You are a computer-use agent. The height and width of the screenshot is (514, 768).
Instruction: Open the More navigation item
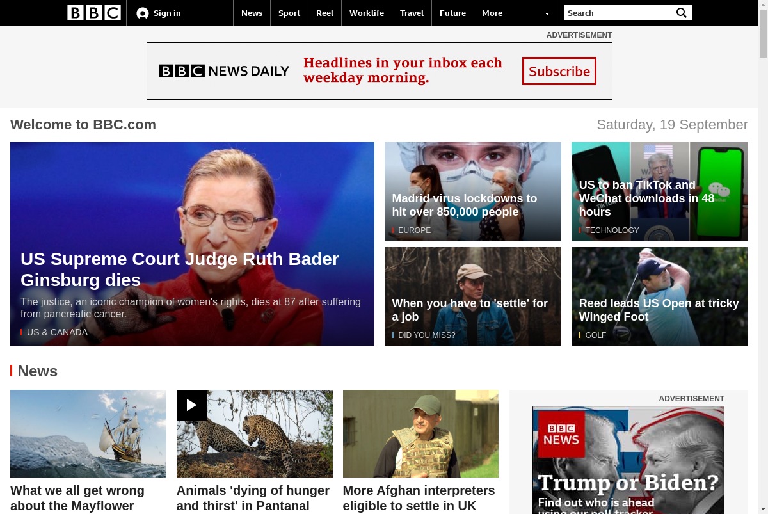[492, 13]
